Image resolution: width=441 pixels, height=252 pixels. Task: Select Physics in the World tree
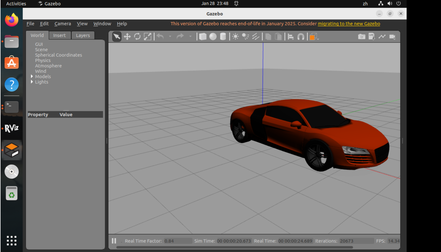point(43,60)
